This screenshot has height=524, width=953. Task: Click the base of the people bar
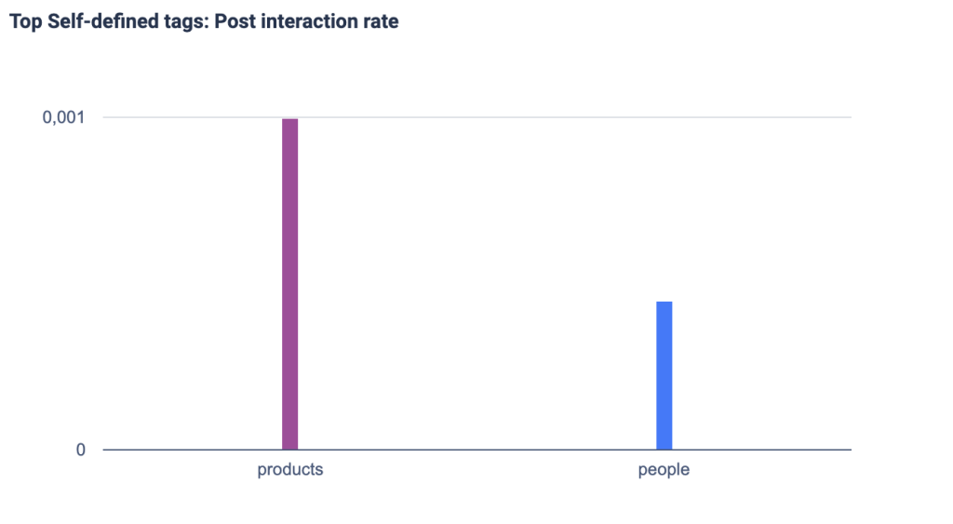click(664, 448)
